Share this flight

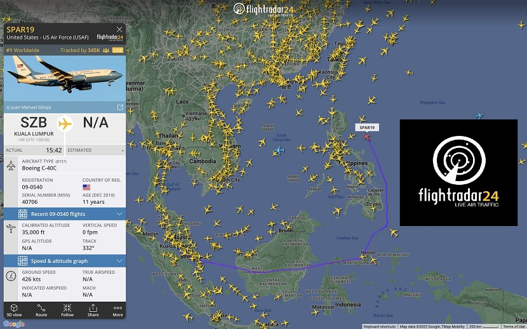pos(93,311)
